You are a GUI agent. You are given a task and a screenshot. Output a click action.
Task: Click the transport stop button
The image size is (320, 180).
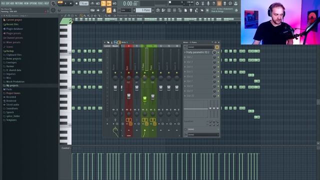(71, 3)
